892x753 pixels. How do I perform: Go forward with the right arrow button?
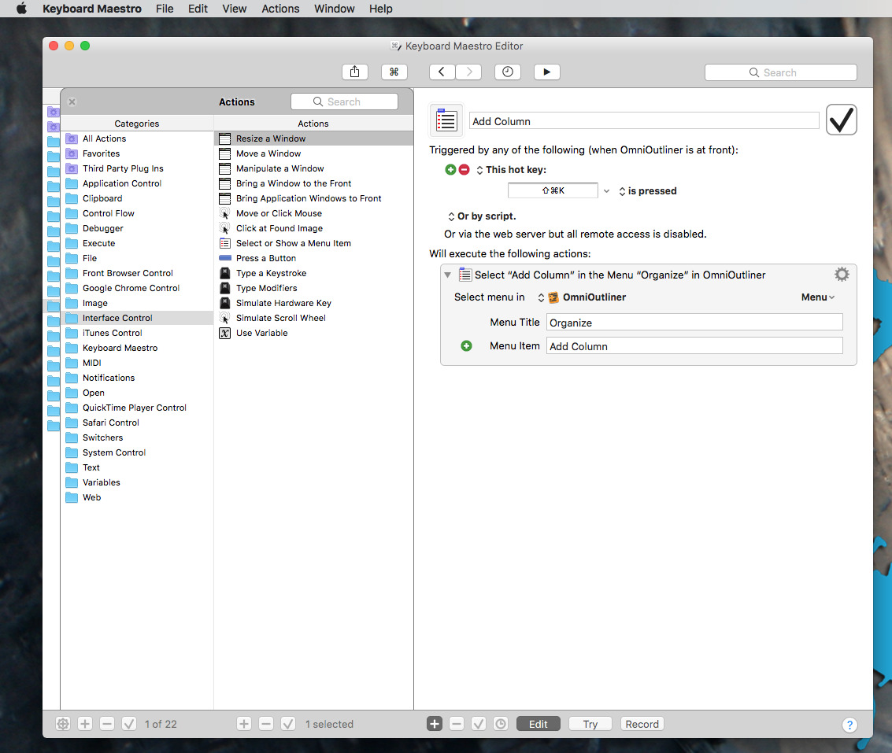[x=468, y=72]
